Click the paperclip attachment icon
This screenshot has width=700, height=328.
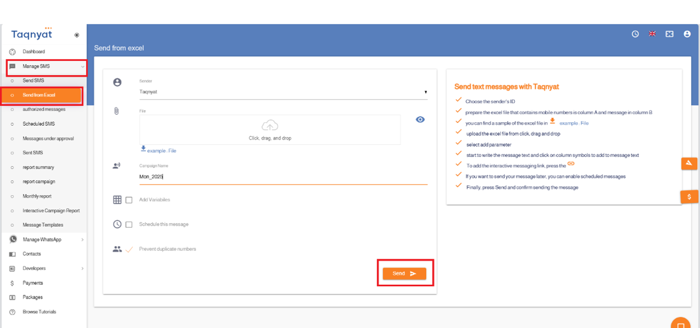pos(116,111)
